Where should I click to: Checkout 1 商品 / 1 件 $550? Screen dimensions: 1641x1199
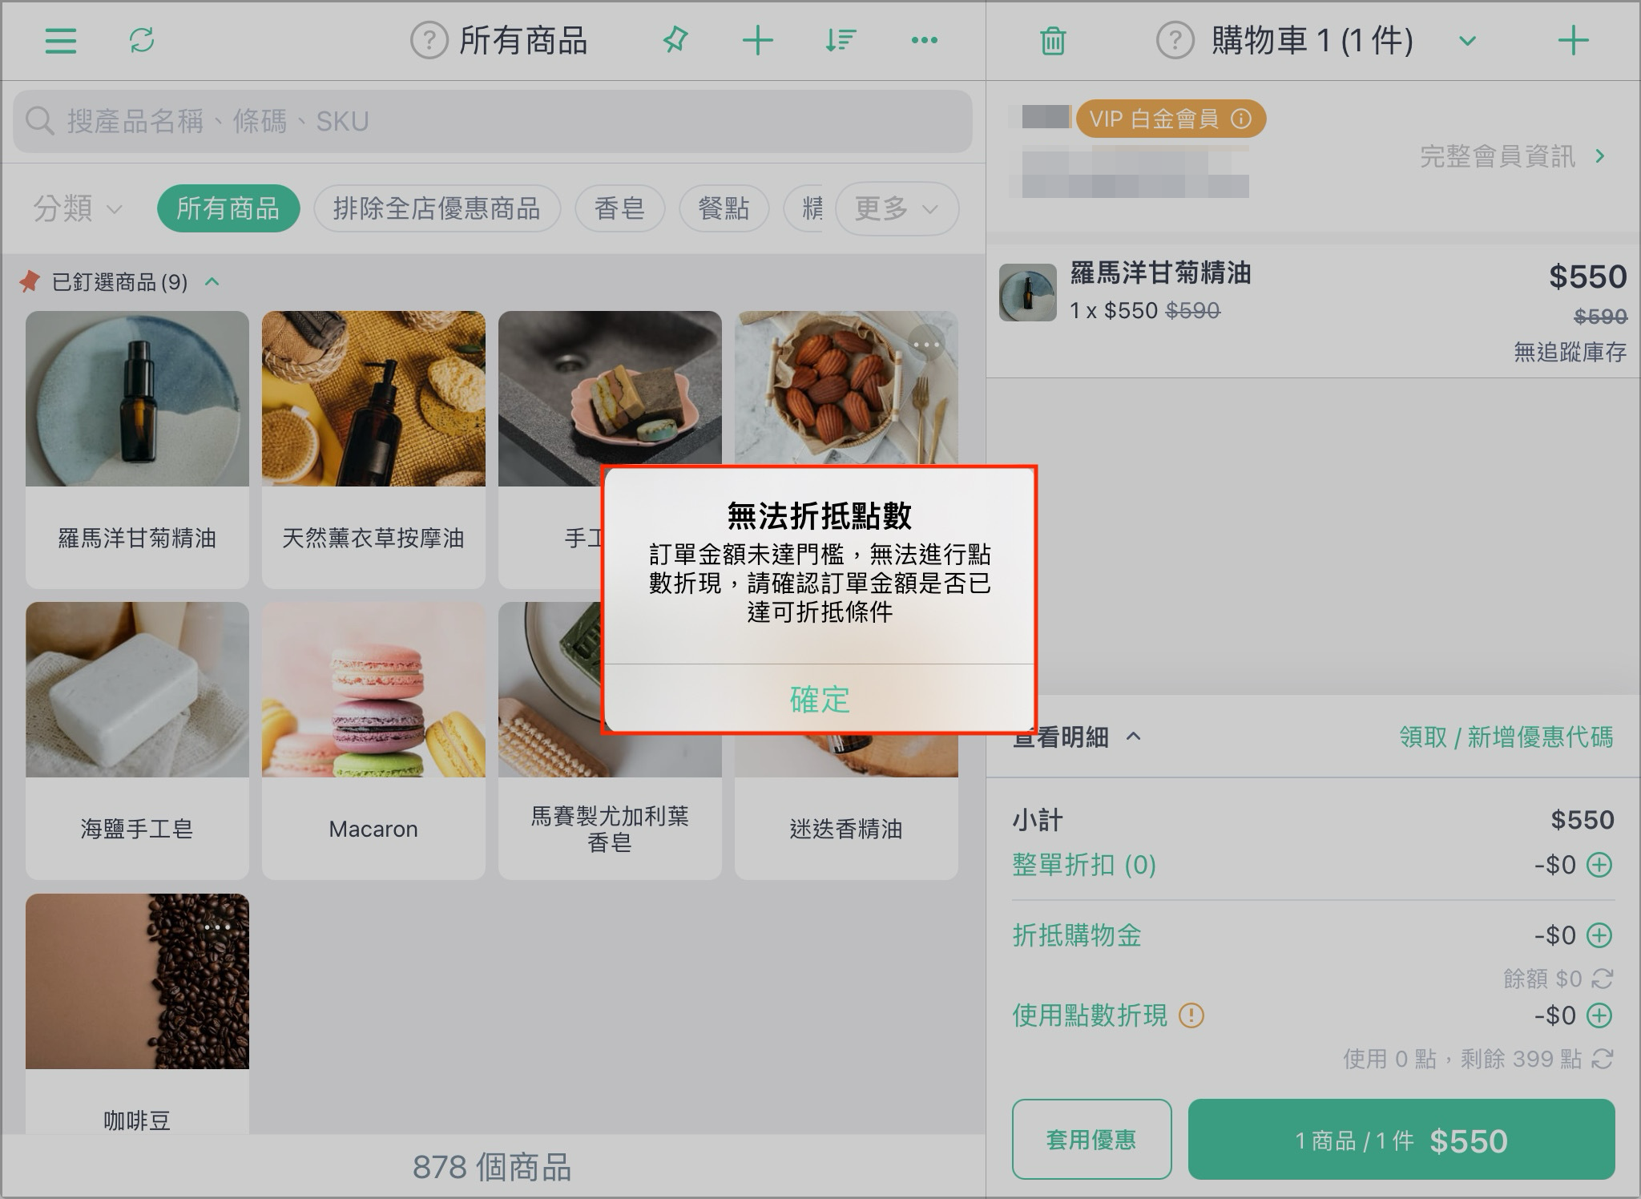point(1401,1139)
